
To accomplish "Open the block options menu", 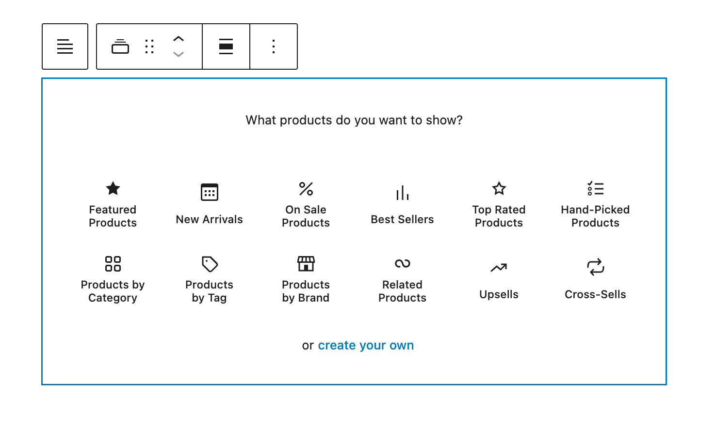I will tap(274, 46).
